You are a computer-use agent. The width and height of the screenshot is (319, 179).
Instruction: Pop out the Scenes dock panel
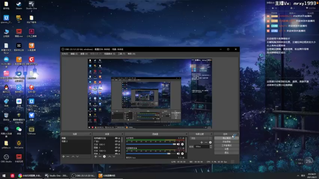coord(90,134)
